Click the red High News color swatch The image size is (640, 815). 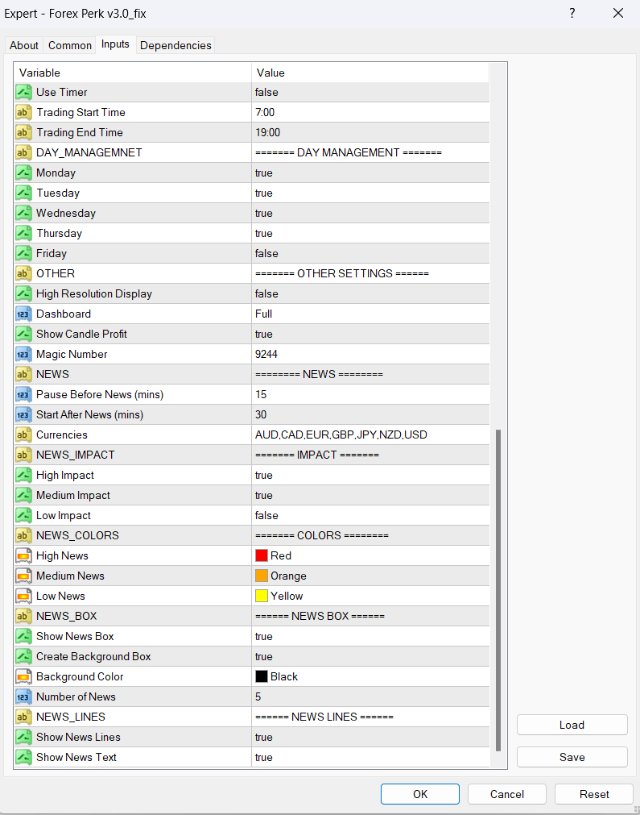click(x=262, y=555)
